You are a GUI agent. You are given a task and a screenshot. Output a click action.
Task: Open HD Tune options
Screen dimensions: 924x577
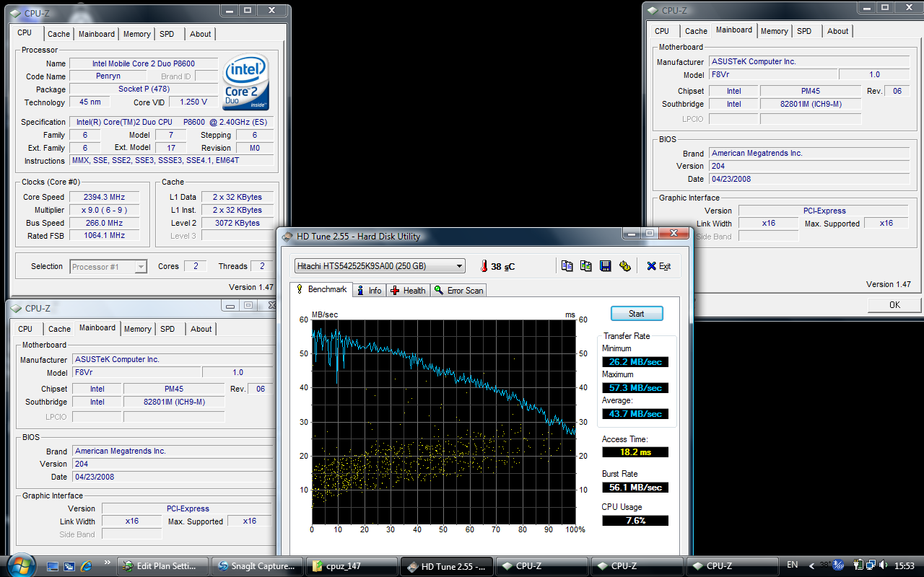[624, 266]
